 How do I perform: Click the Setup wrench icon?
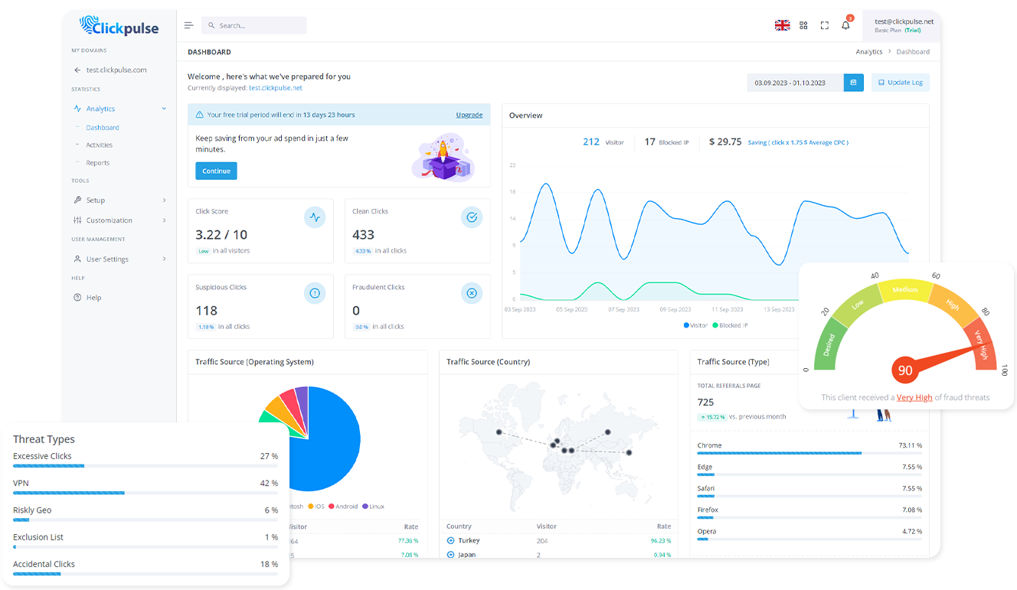77,200
